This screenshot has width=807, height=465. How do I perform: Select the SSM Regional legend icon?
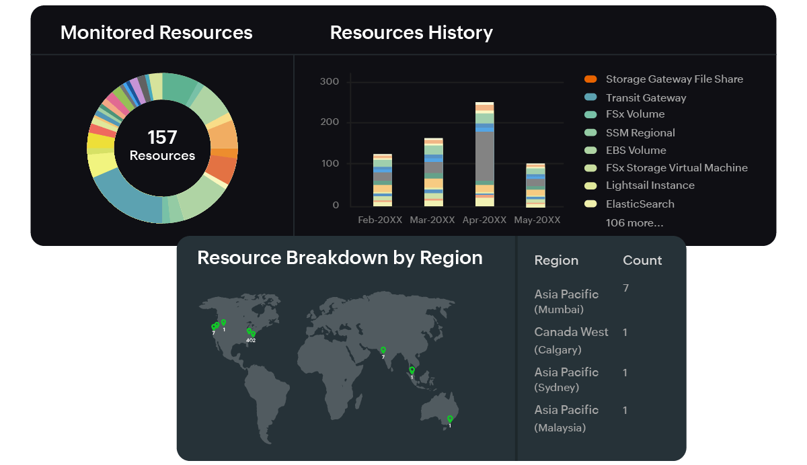[x=591, y=132]
